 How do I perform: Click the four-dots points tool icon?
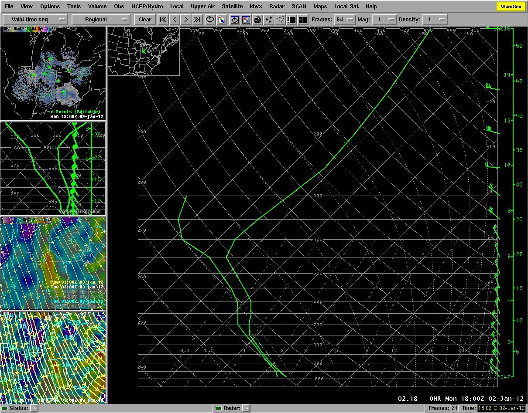click(x=269, y=19)
